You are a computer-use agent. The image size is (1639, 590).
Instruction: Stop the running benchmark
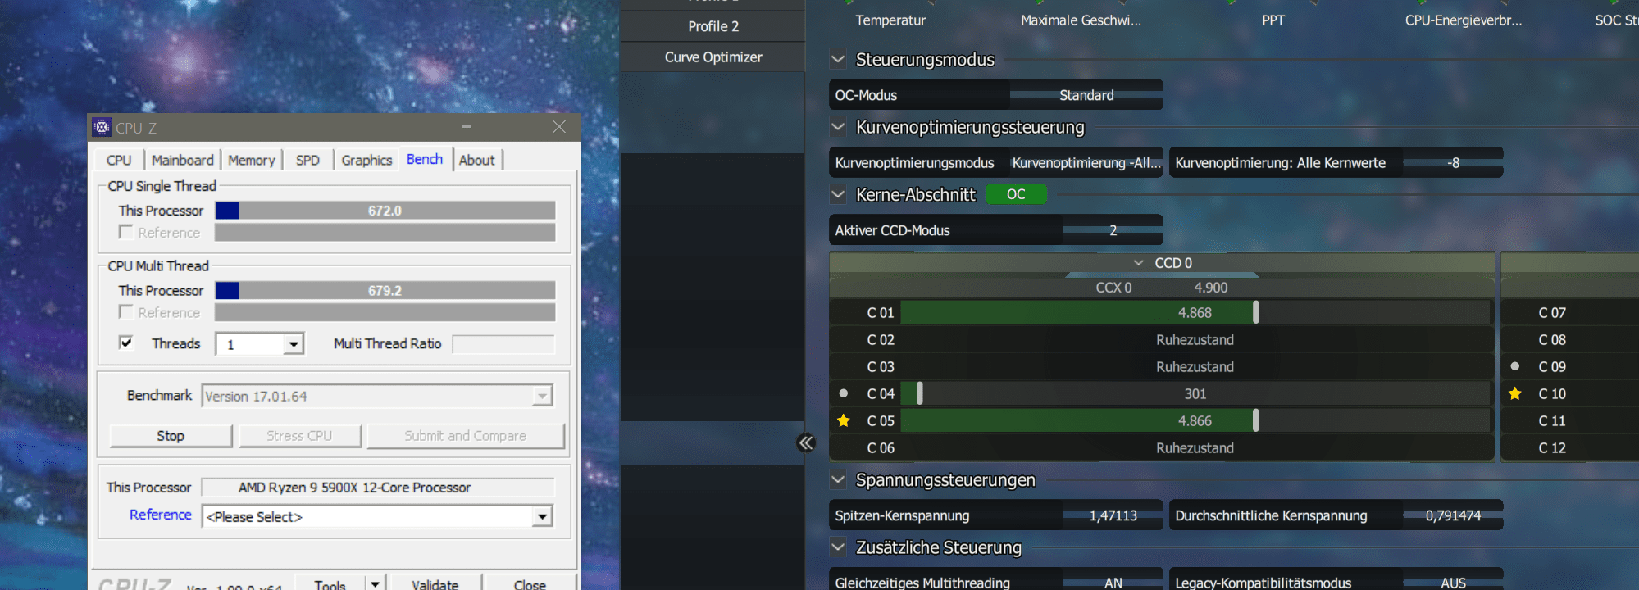(171, 436)
